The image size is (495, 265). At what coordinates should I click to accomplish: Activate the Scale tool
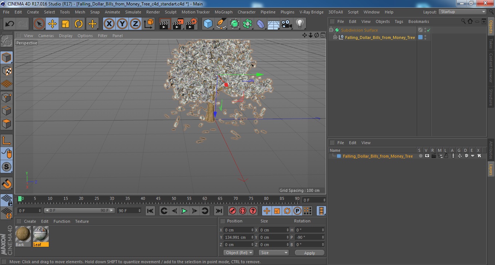click(x=66, y=24)
